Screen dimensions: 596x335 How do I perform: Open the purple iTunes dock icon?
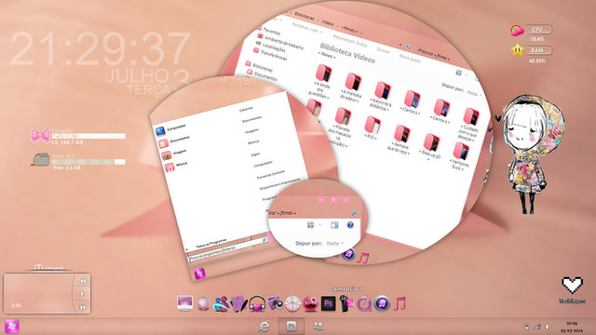[382, 304]
